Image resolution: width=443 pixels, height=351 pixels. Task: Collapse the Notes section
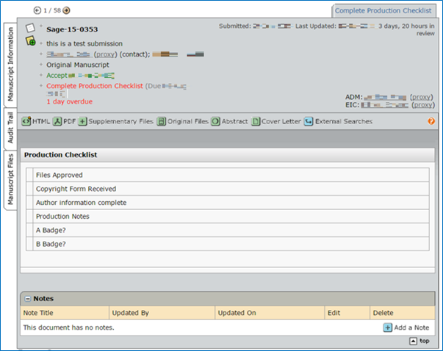pyautogui.click(x=28, y=299)
